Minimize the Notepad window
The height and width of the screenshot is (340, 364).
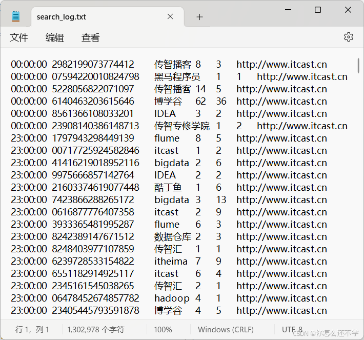point(288,10)
